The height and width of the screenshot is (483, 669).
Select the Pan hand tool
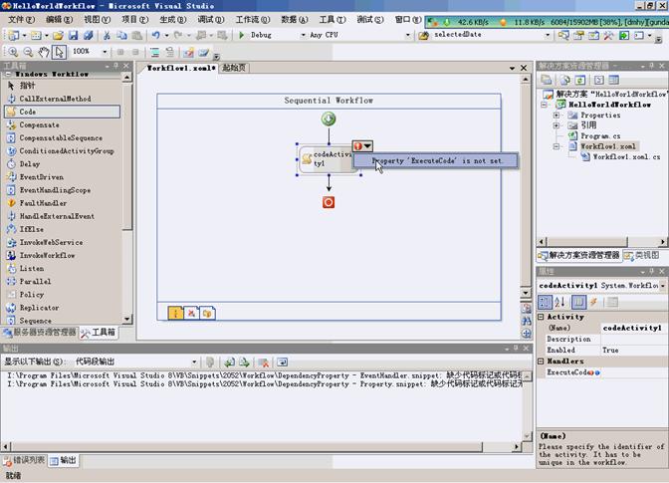[44, 52]
